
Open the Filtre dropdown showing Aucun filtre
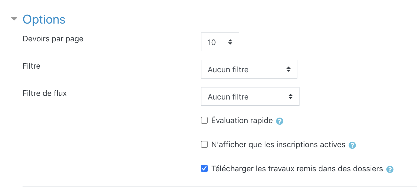249,69
